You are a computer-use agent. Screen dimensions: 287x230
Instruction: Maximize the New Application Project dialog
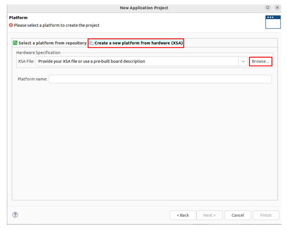click(267, 8)
